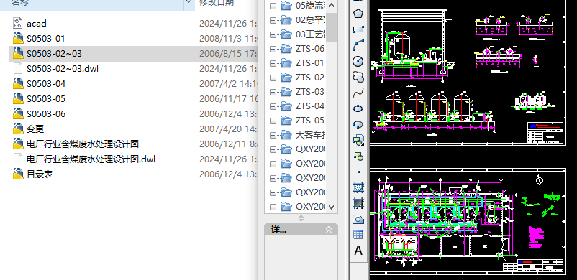Select the Ellipse draw tool
This screenshot has height=280, width=577.
pyautogui.click(x=358, y=108)
